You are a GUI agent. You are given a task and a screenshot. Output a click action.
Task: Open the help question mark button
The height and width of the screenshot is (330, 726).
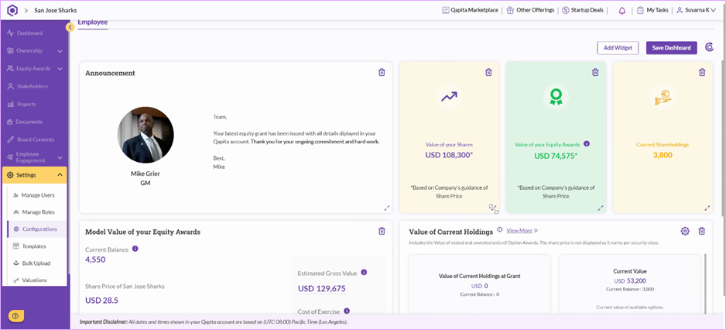(x=15, y=315)
